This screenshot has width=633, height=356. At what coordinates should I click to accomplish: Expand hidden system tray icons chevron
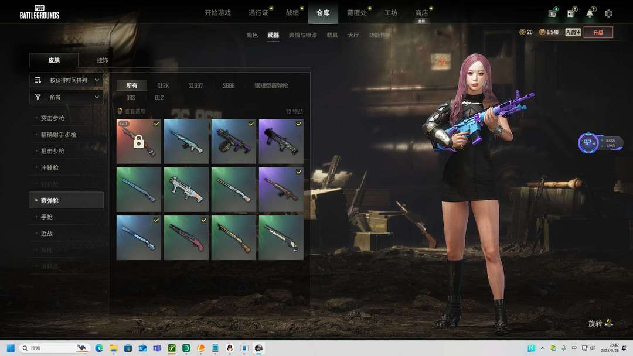point(543,348)
